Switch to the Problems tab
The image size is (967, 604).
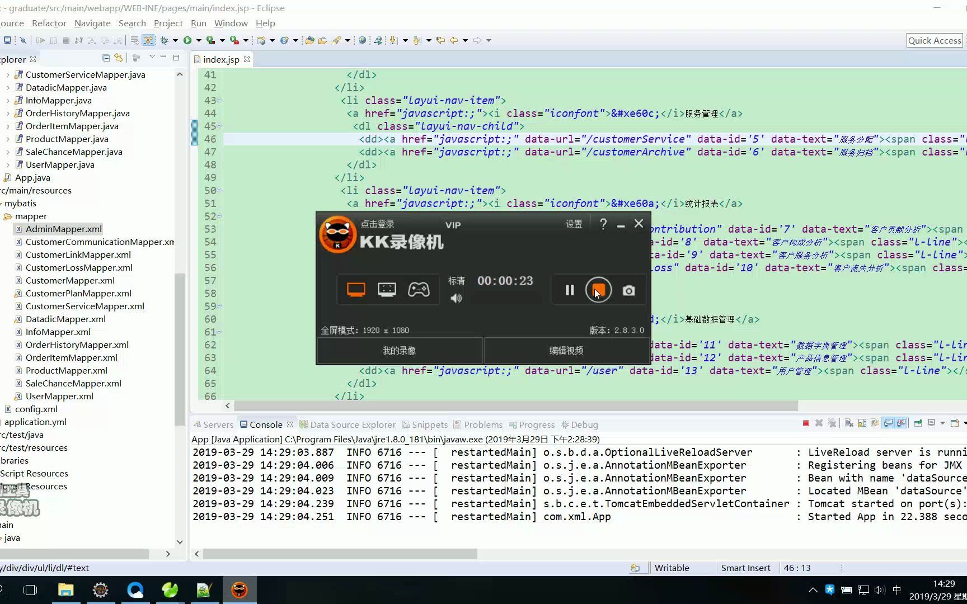click(477, 424)
